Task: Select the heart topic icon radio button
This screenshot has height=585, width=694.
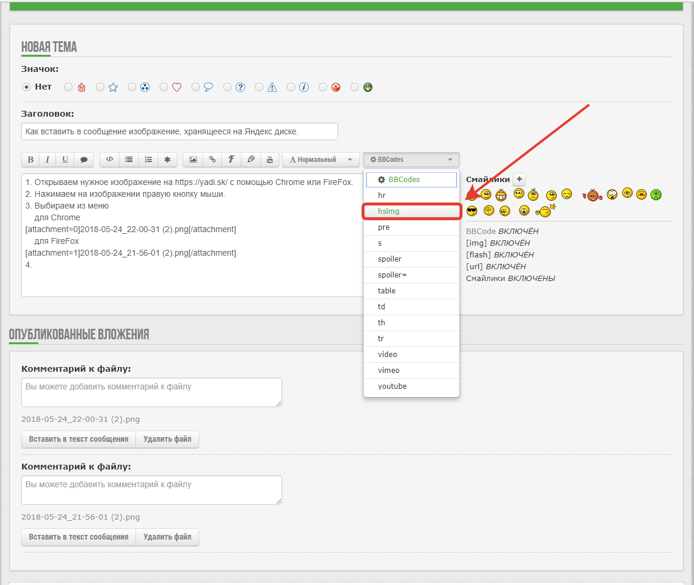Action: [164, 87]
